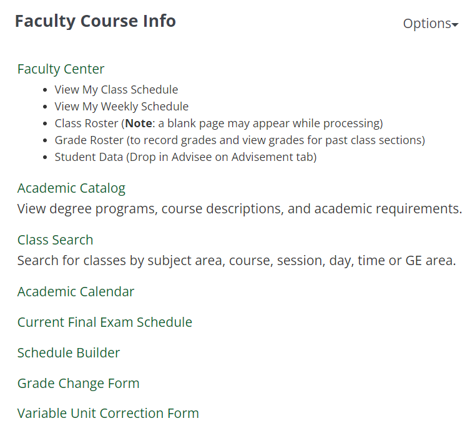Open the Faculty Center link
Screen dimensions: 470x436
coord(61,69)
